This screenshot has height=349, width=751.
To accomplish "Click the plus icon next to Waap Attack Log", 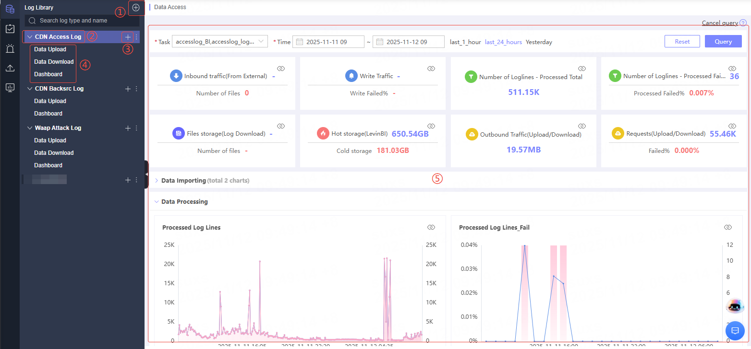I will 128,128.
